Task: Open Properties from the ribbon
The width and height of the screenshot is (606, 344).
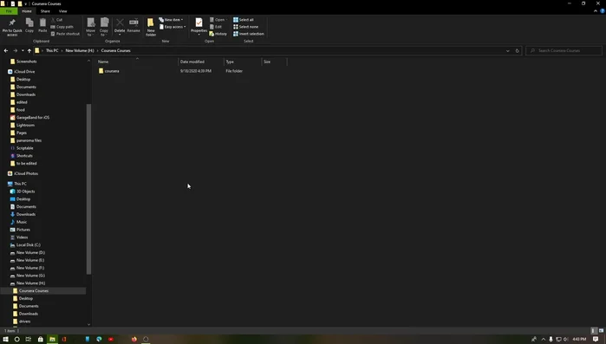Action: [199, 26]
